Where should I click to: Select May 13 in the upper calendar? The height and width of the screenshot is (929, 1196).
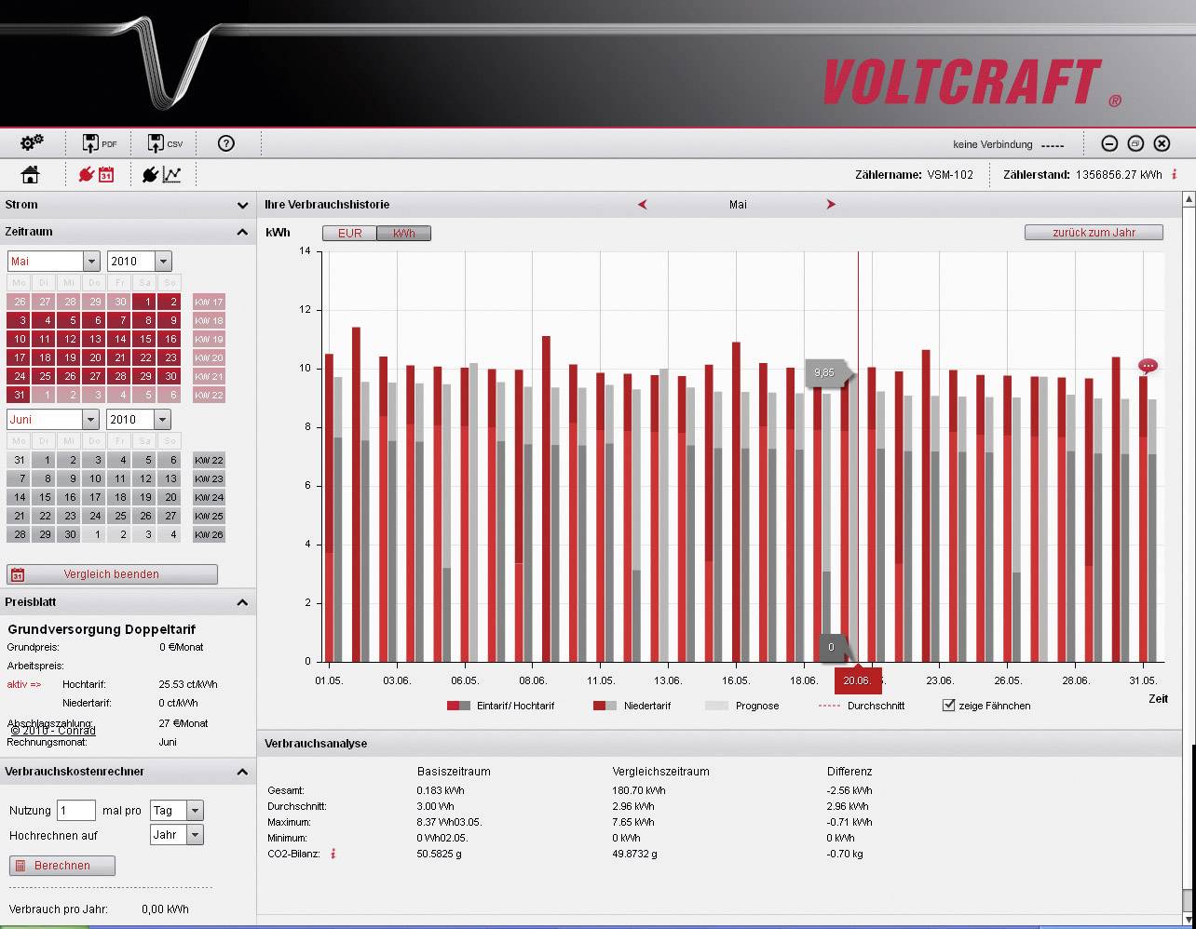coord(95,339)
